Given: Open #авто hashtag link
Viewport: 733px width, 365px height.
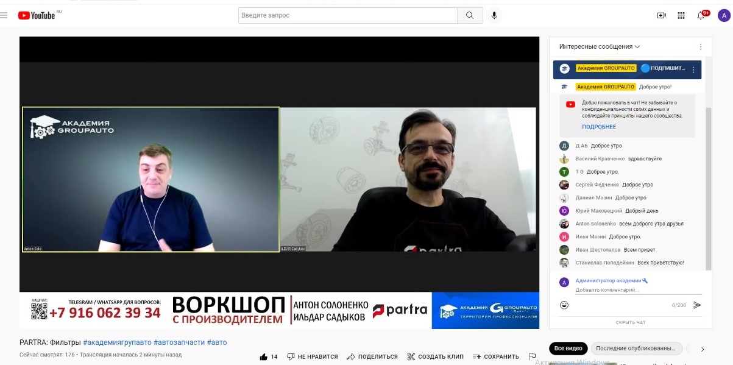Looking at the screenshot, I should point(217,342).
